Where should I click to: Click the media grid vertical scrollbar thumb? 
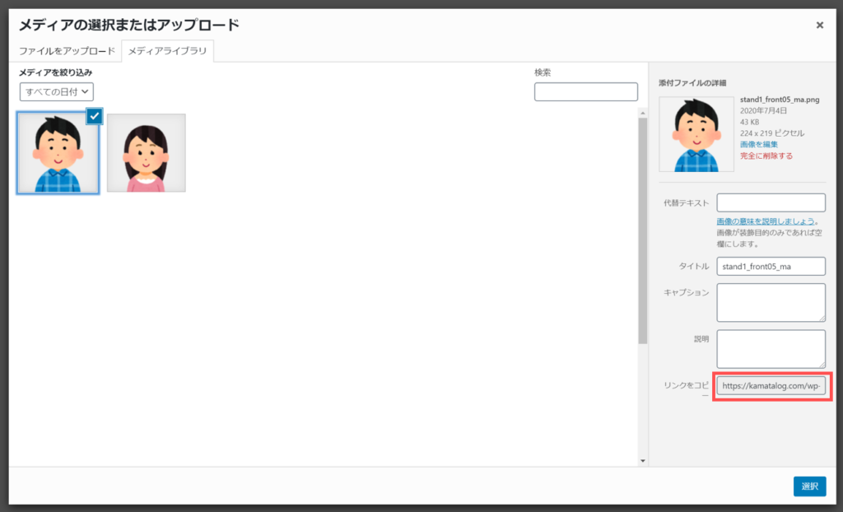643,230
